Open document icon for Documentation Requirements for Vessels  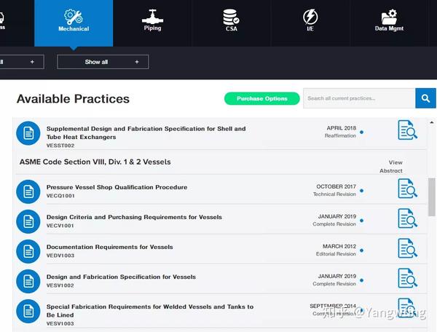[28, 250]
